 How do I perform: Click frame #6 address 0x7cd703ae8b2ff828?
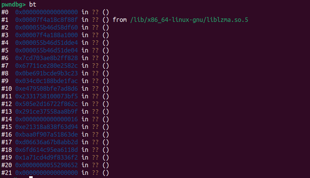[x=47, y=58]
